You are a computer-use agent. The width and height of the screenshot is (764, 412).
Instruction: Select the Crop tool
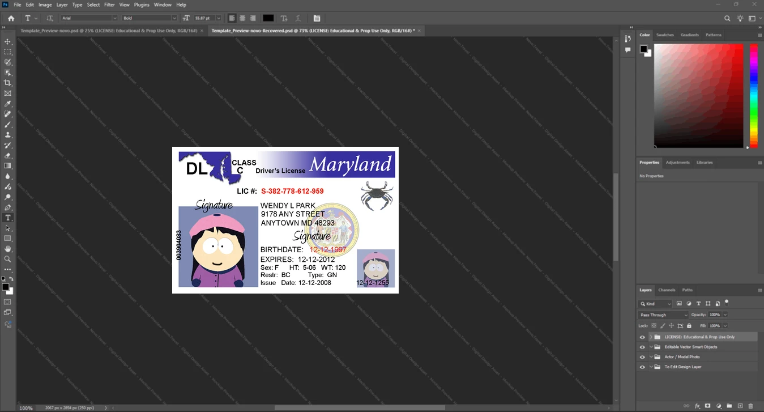pos(8,83)
